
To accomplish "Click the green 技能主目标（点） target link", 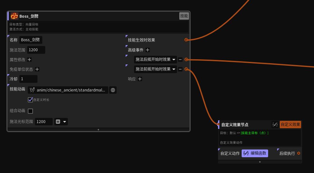I will (x=255, y=133).
